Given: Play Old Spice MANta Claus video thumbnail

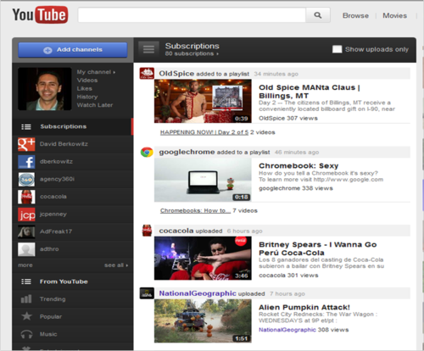Looking at the screenshot, I should 203,101.
